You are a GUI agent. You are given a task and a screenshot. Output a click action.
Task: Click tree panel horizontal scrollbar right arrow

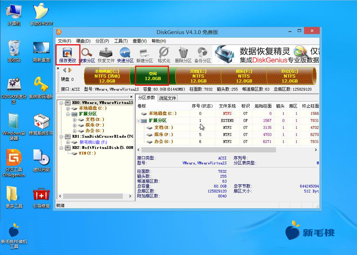pos(130,196)
